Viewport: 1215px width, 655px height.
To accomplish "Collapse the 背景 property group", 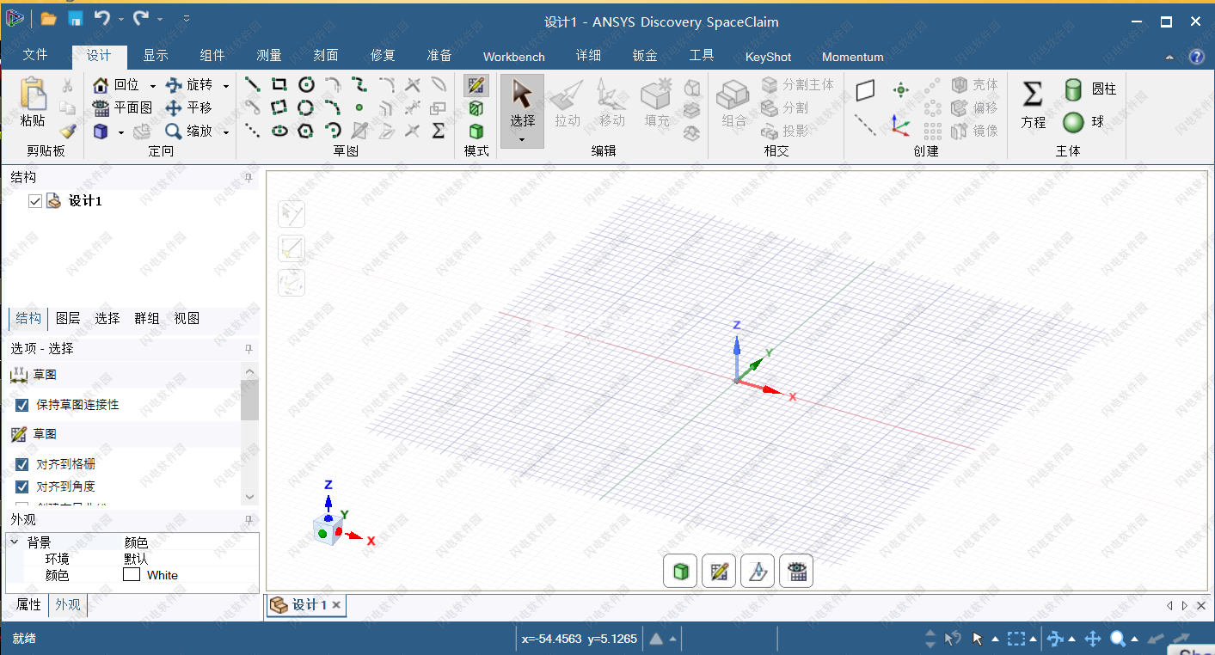I will [15, 542].
